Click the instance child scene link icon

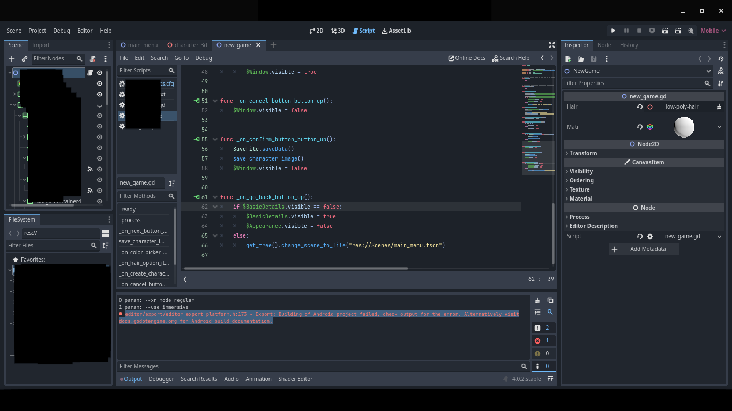click(25, 58)
